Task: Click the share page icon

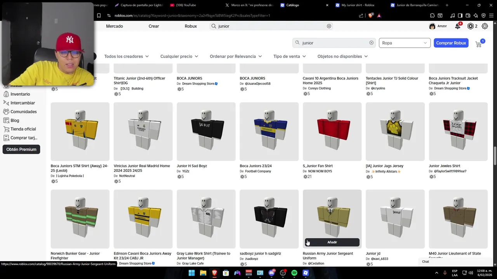Action: pyautogui.click(x=361, y=15)
